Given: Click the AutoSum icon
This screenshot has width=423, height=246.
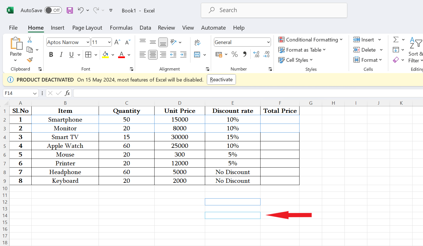Looking at the screenshot, I should tap(397, 39).
